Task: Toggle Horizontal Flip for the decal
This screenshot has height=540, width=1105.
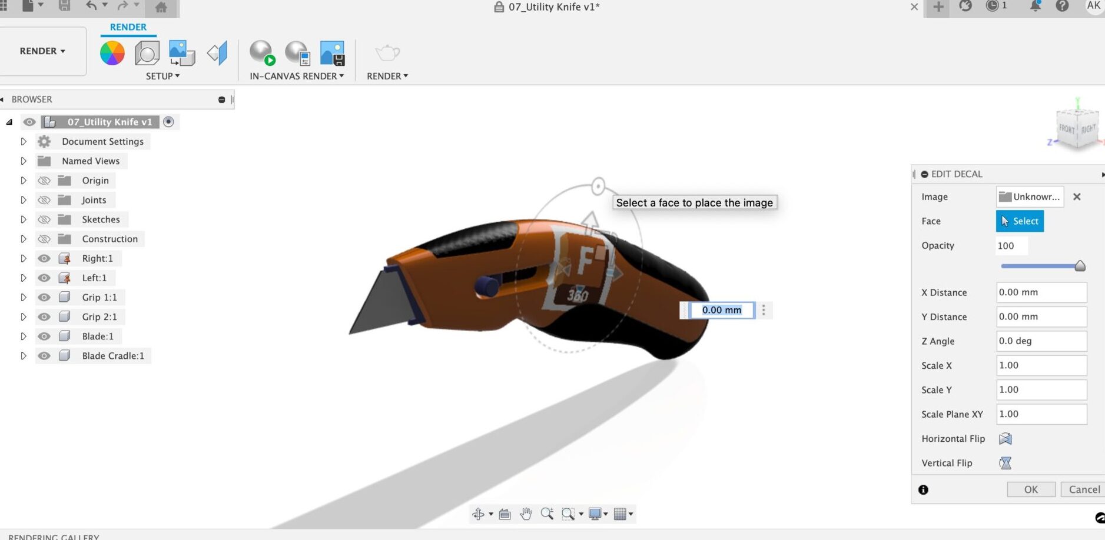Action: coord(1004,438)
